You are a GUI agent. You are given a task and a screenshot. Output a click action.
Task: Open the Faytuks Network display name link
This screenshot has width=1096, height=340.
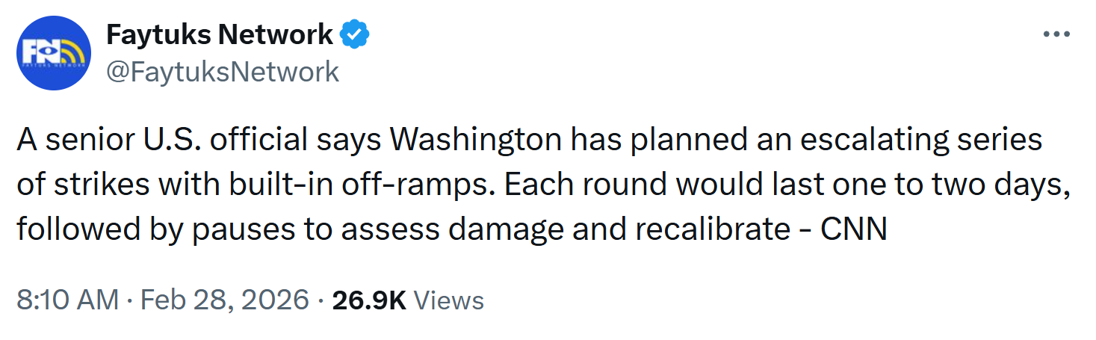[220, 34]
